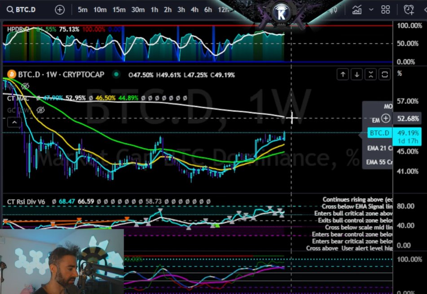This screenshot has width=427, height=294.
Task: Toggle hidden-eye icon above CT MAL row
Action: point(25,86)
